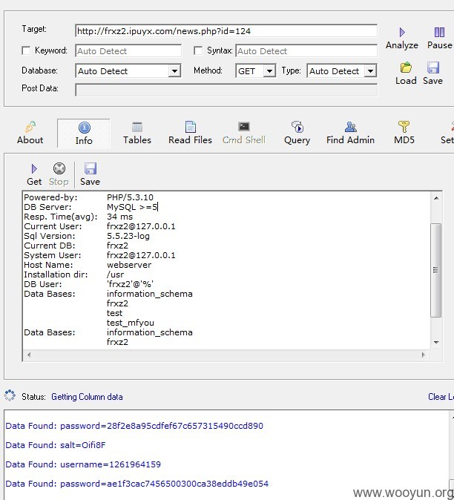This screenshot has width=454, height=500.
Task: Click the Pause label
Action: [440, 45]
